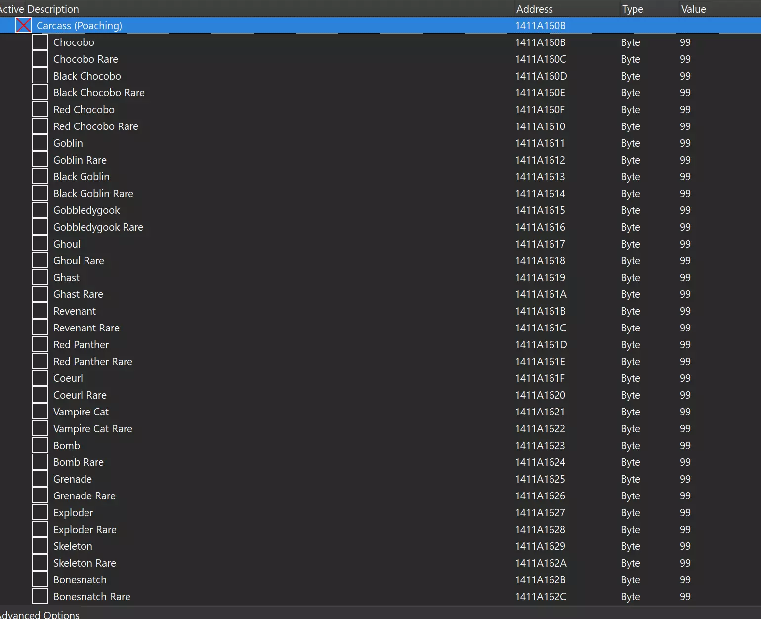Open Advanced Options at the bottom
The image size is (761, 619).
[40, 615]
